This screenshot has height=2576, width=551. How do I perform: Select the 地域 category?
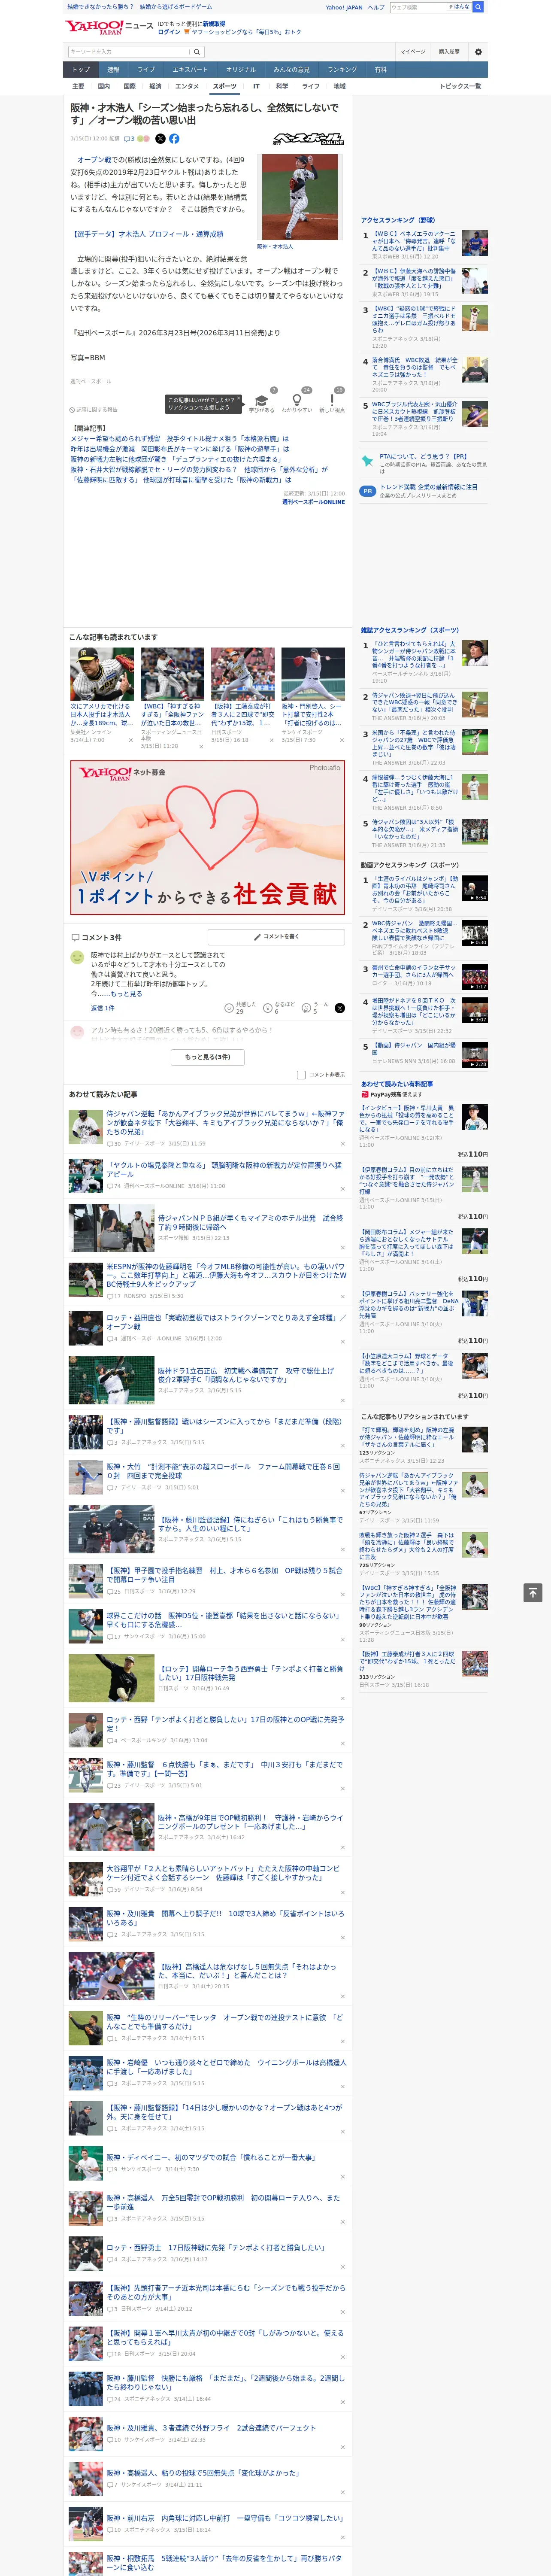340,86
